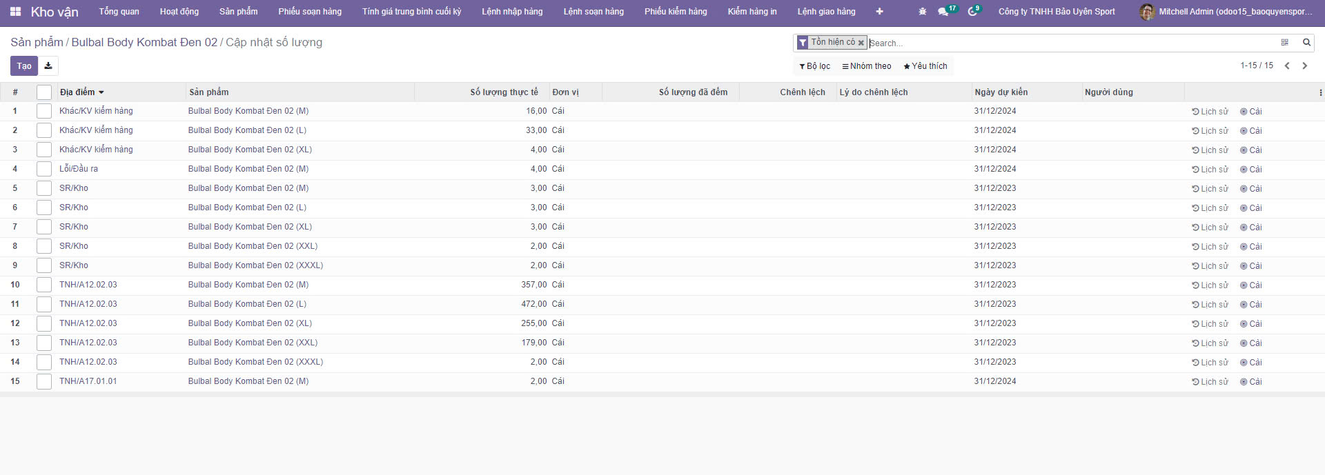Open the Phiếu kiểm hàng menu

coord(676,12)
